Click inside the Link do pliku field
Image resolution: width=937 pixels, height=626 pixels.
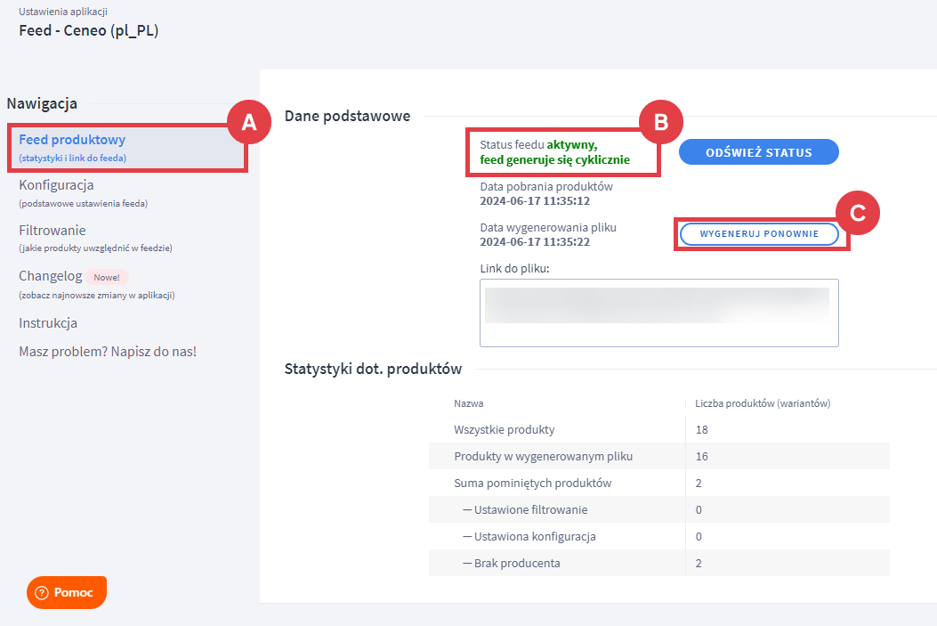[658, 313]
